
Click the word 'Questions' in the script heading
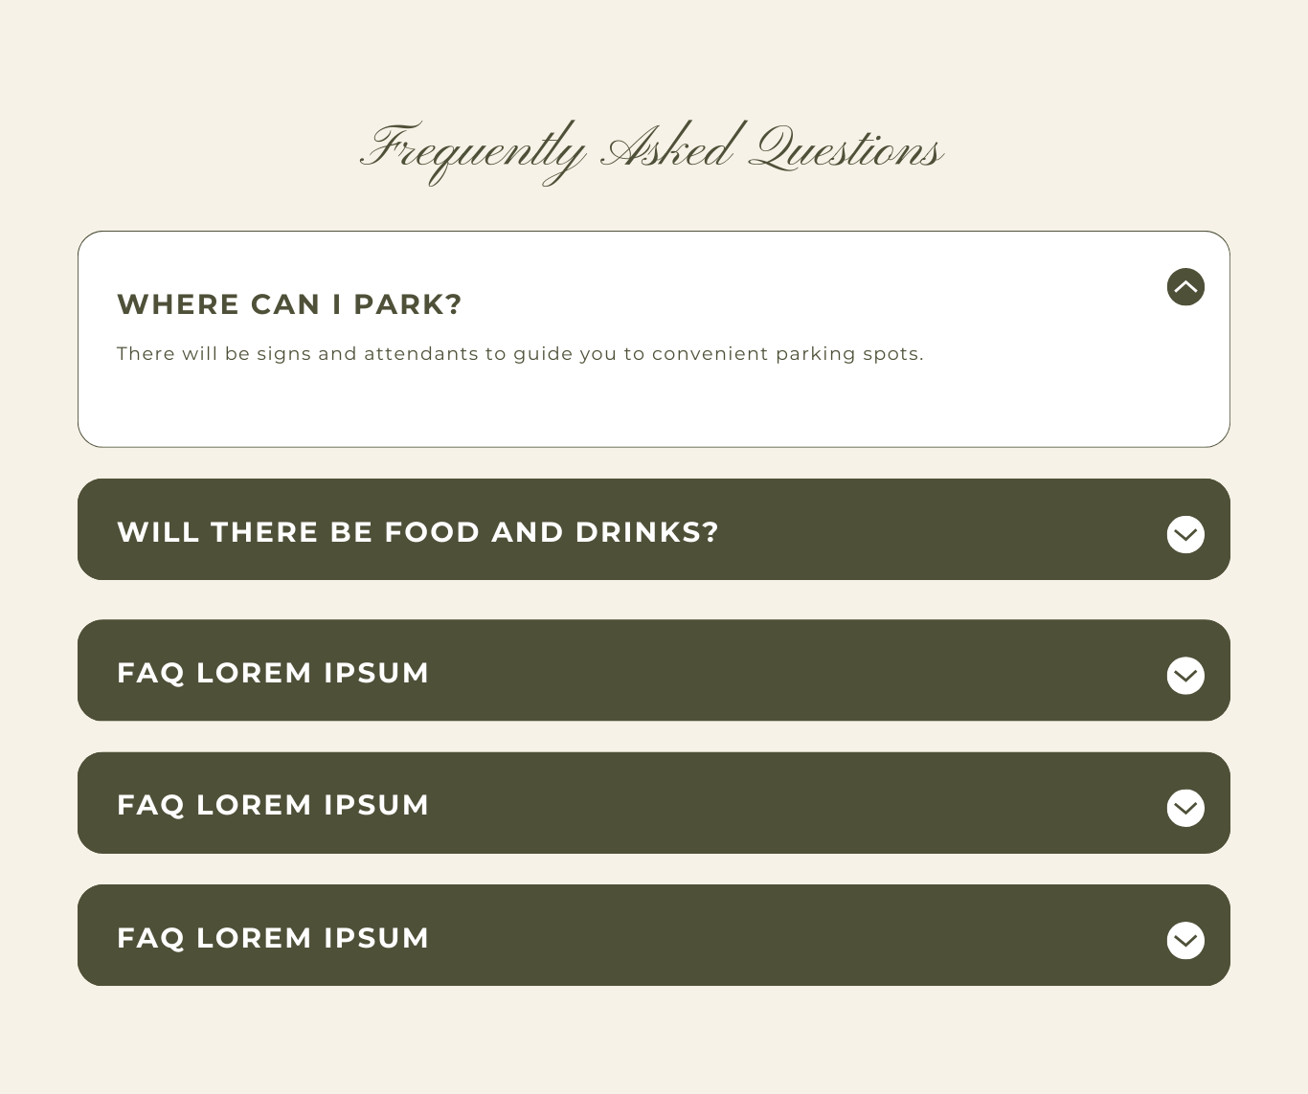845,150
